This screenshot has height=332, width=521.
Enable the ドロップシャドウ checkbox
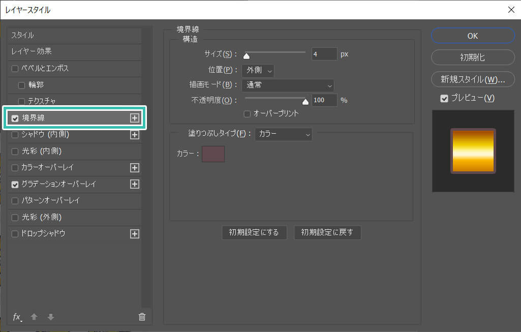(15, 234)
